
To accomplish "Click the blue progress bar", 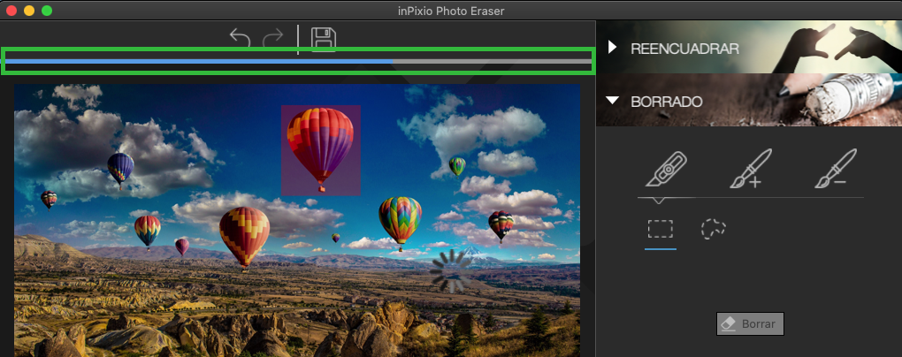I will click(x=298, y=61).
